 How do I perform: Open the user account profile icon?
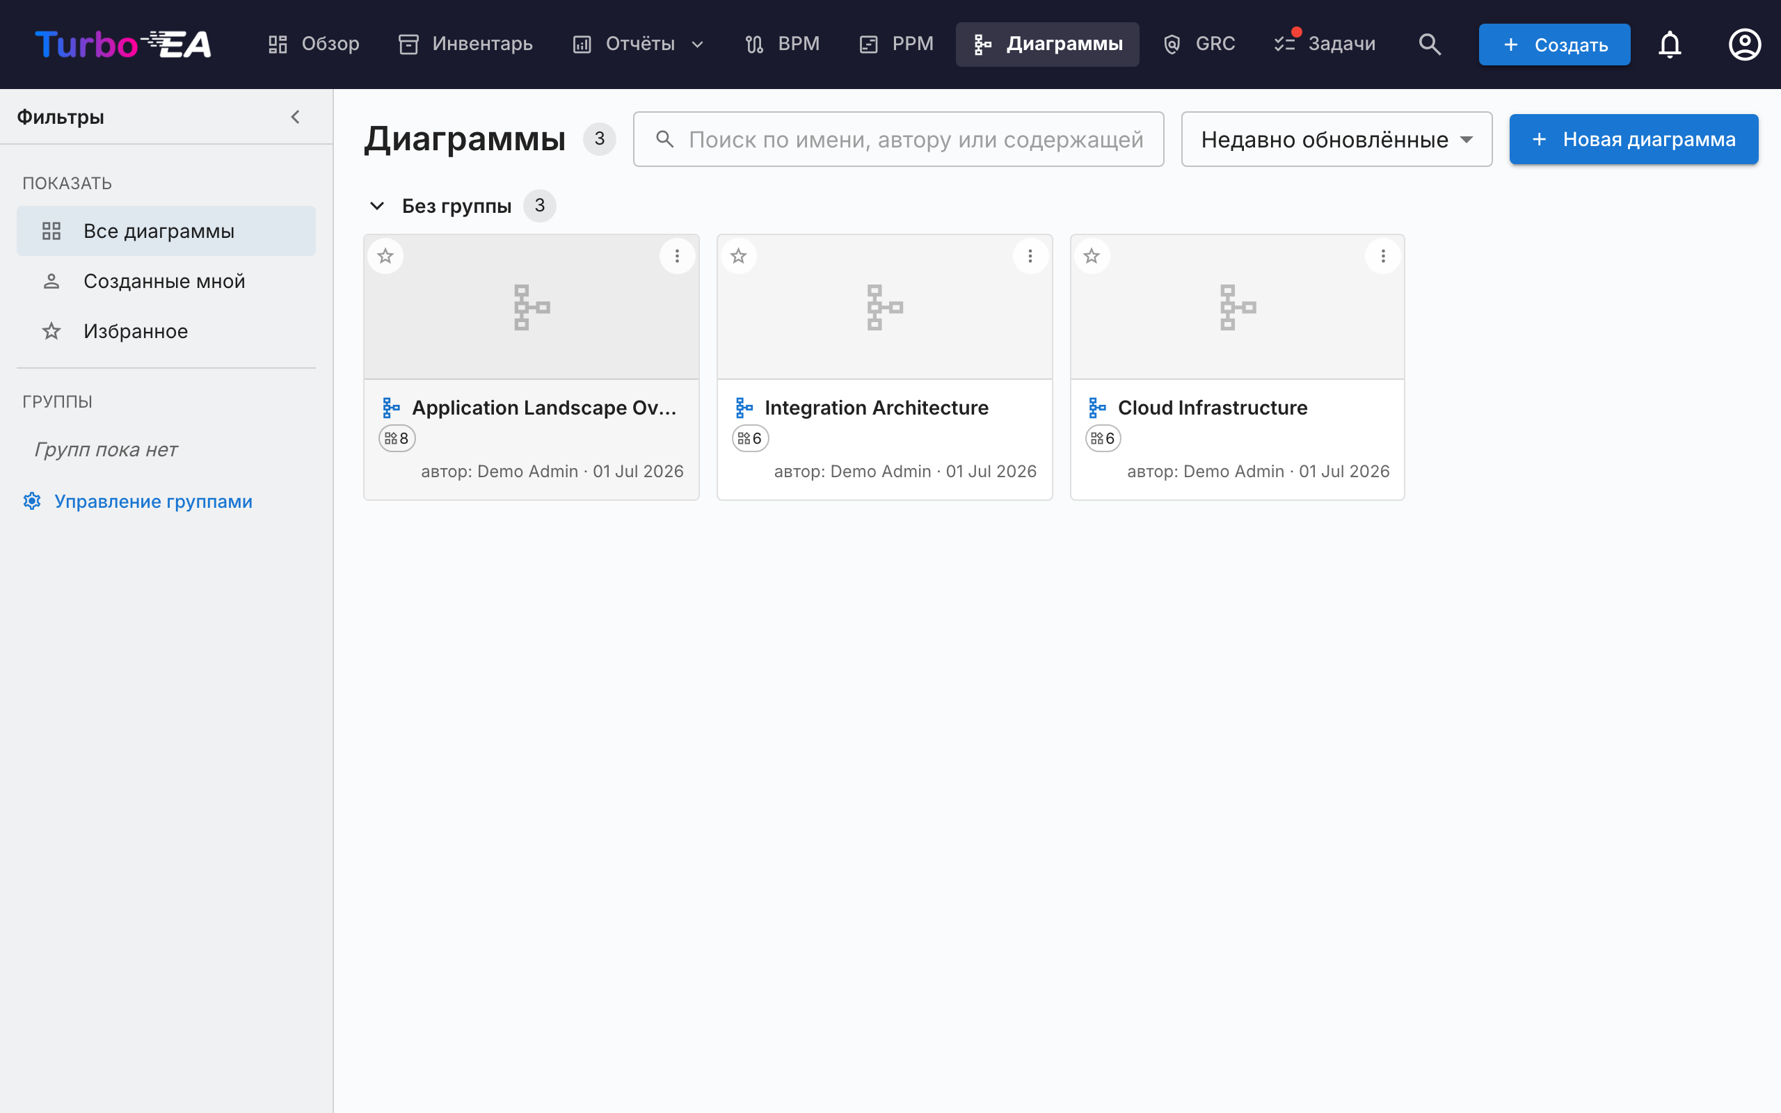pyautogui.click(x=1744, y=44)
